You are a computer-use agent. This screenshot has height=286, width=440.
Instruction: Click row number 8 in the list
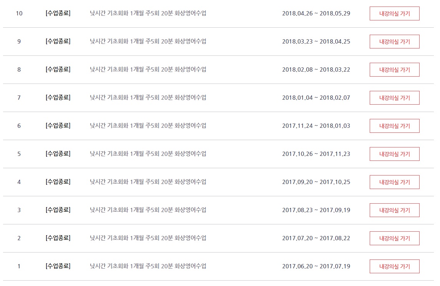[19, 70]
